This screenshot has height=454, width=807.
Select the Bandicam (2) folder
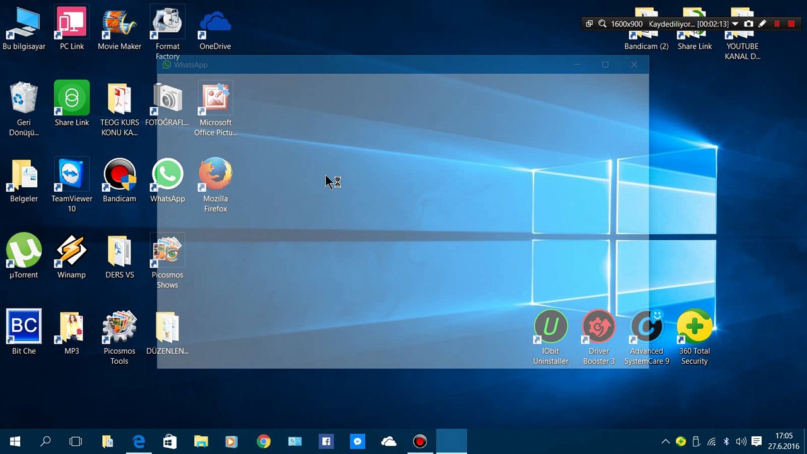[646, 29]
